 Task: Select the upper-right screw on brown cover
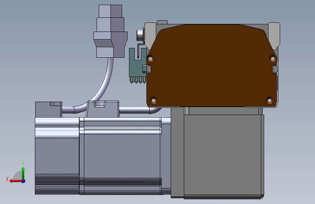click(272, 59)
